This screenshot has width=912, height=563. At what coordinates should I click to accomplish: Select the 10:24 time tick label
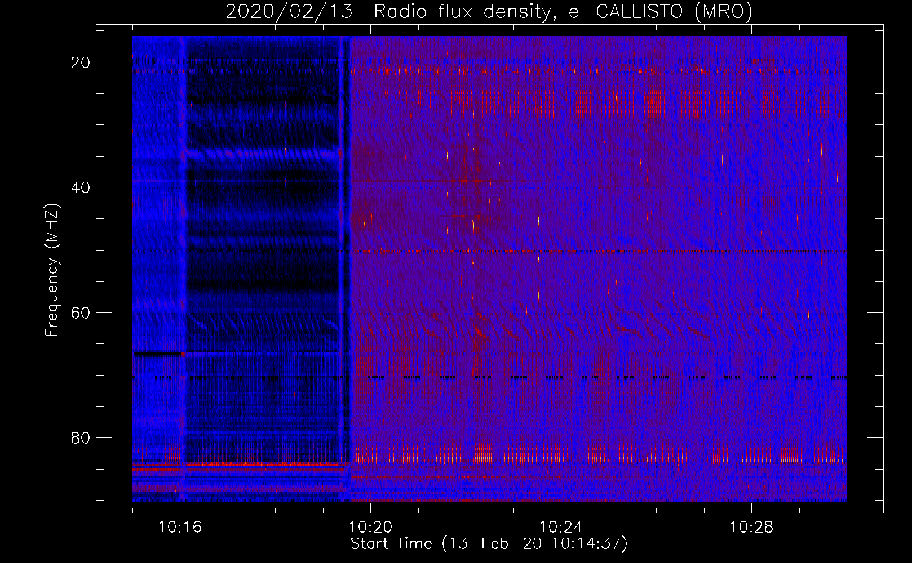click(x=561, y=528)
